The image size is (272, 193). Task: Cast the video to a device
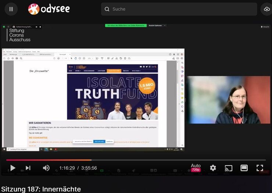pos(229,168)
